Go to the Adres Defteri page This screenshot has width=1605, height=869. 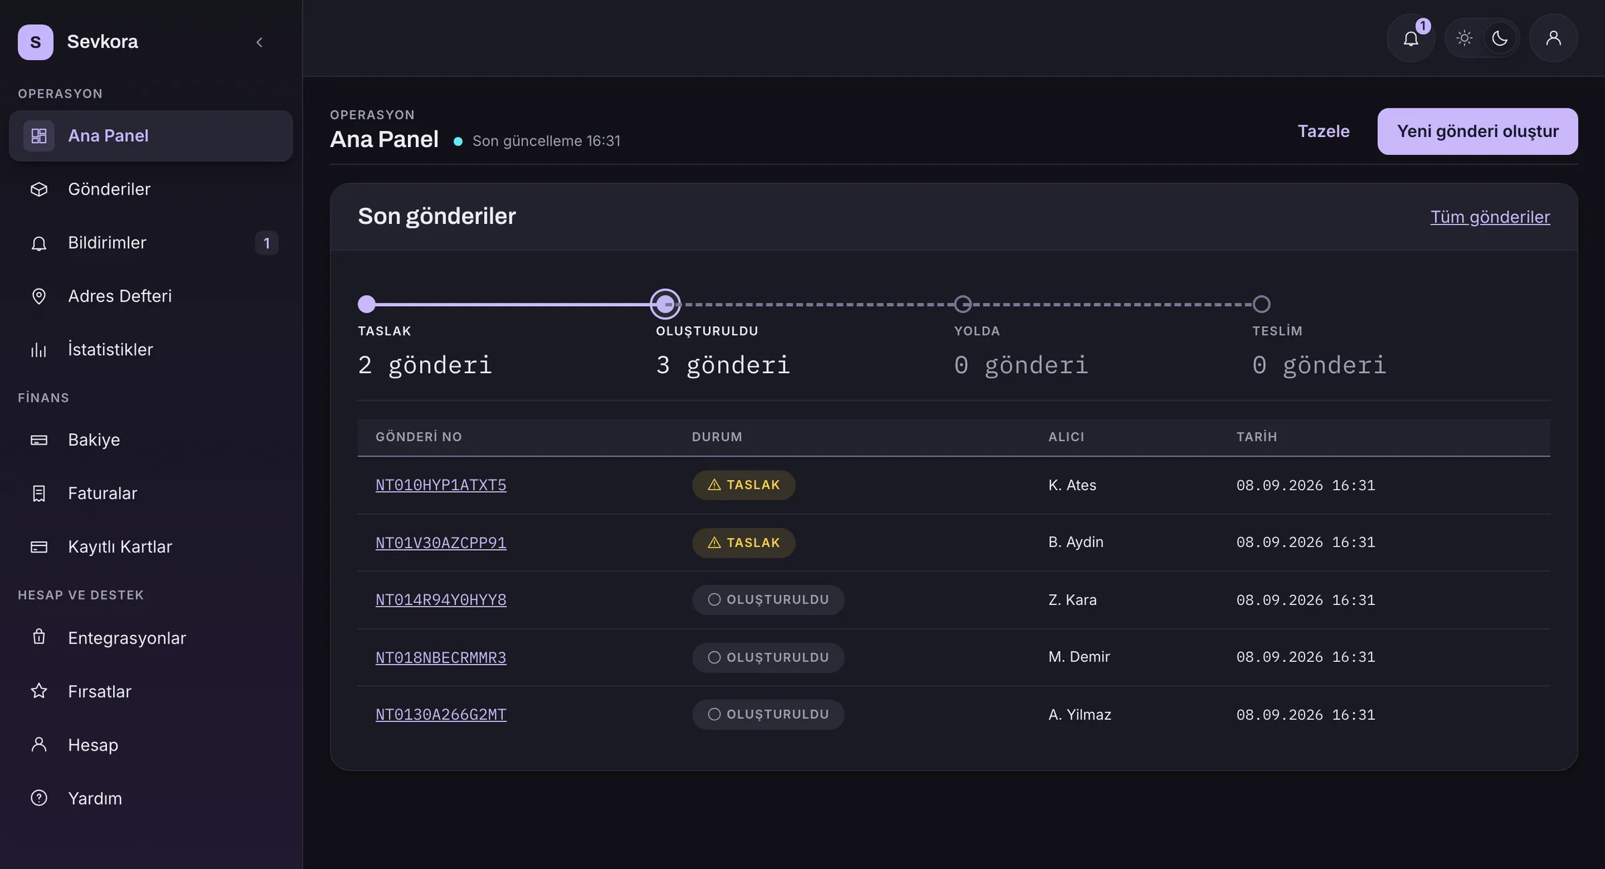[x=151, y=296]
